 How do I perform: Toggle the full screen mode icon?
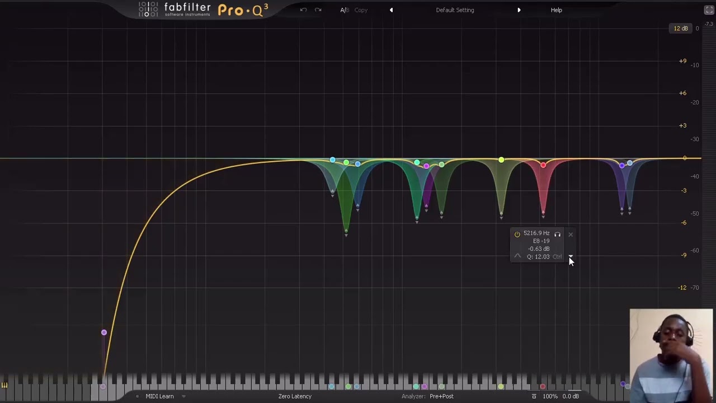[x=709, y=10]
